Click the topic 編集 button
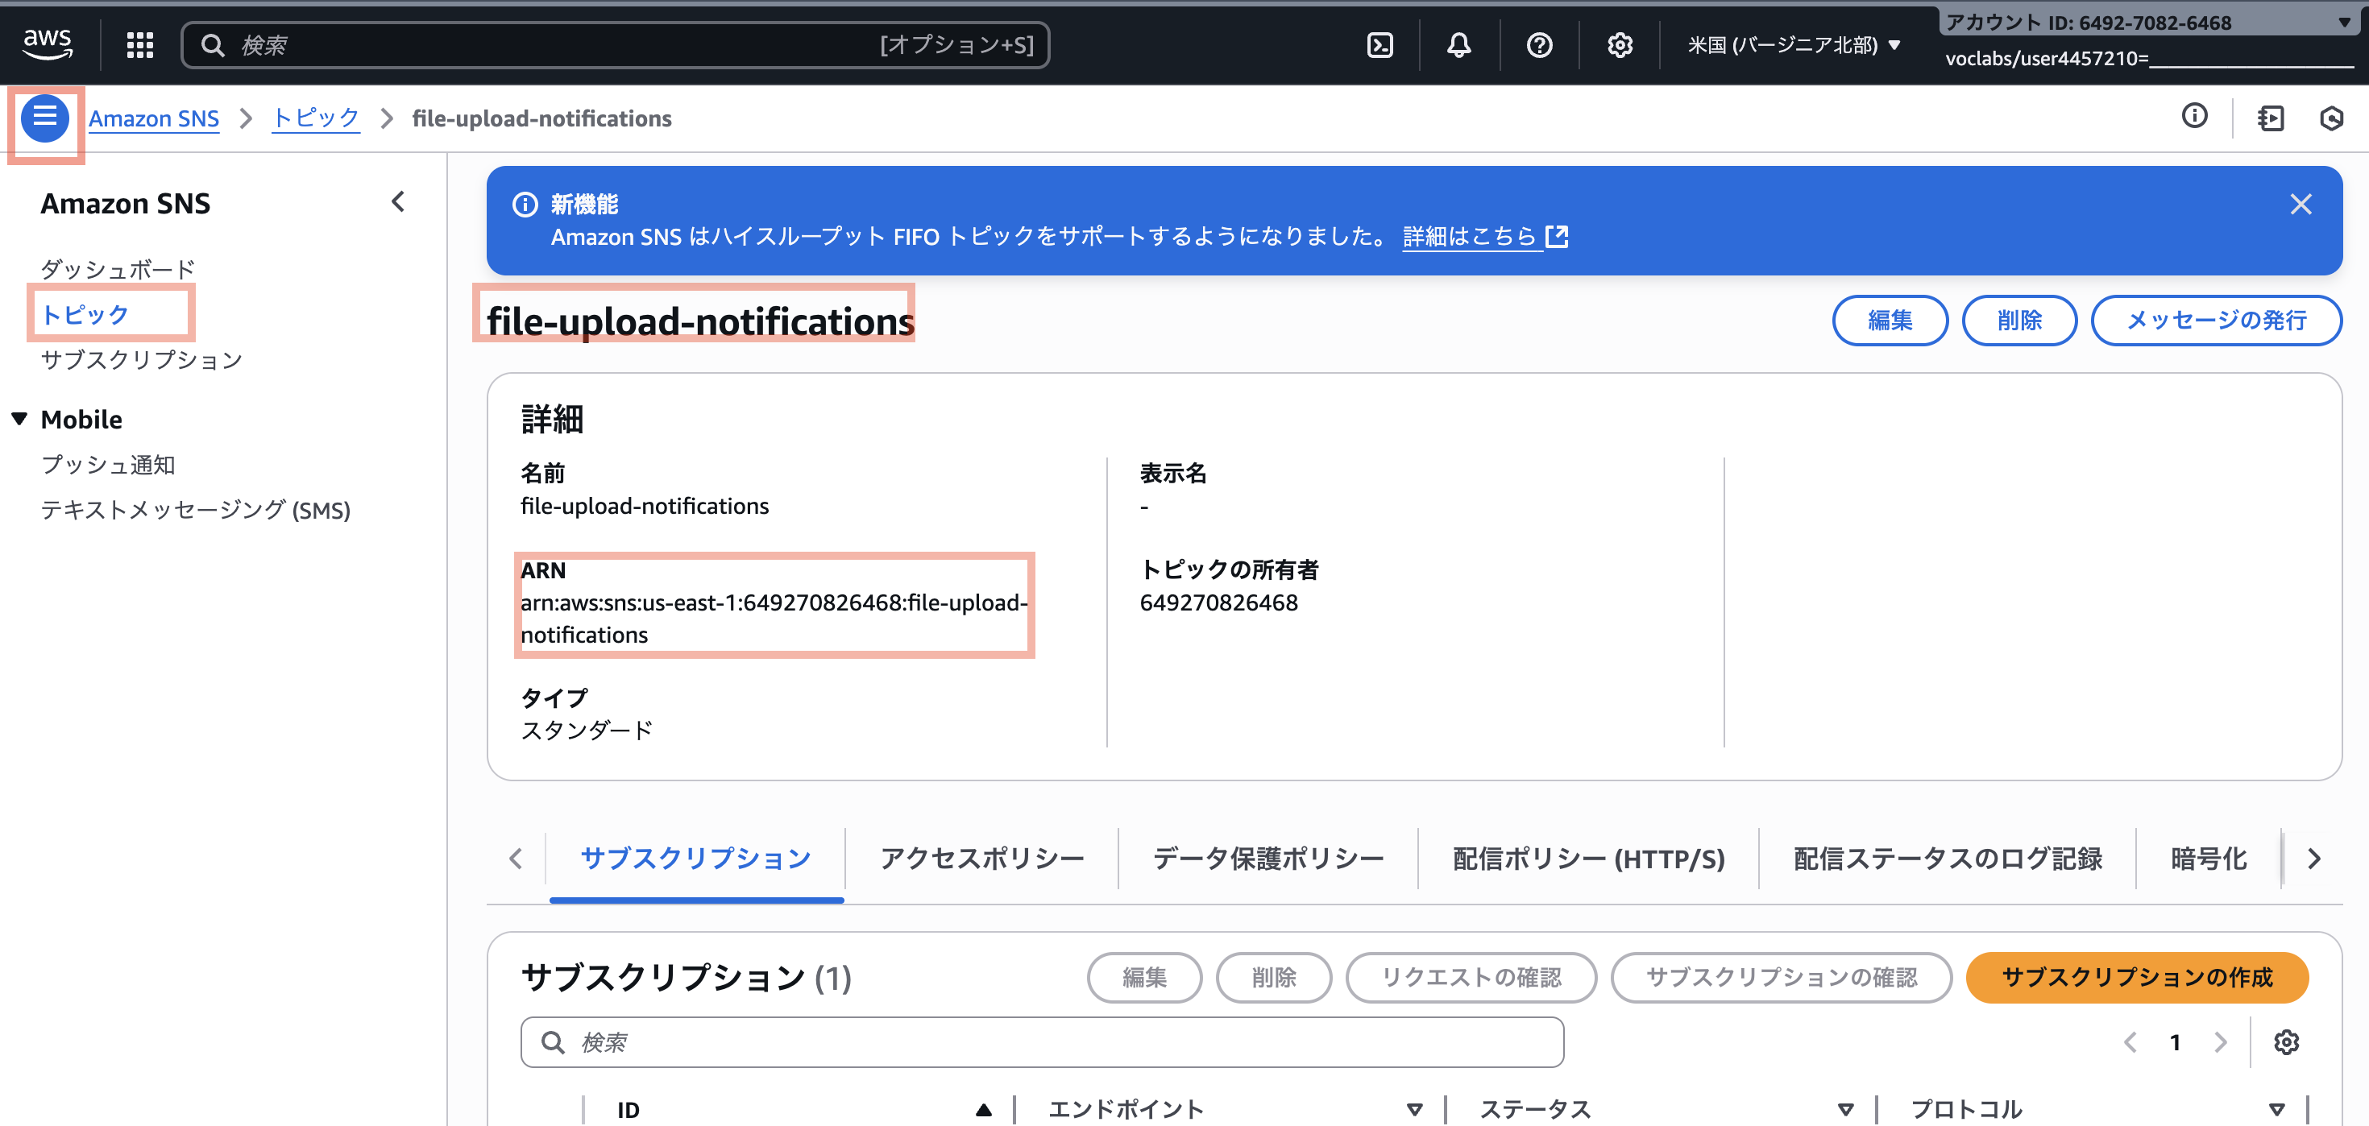This screenshot has height=1126, width=2369. (x=1890, y=320)
